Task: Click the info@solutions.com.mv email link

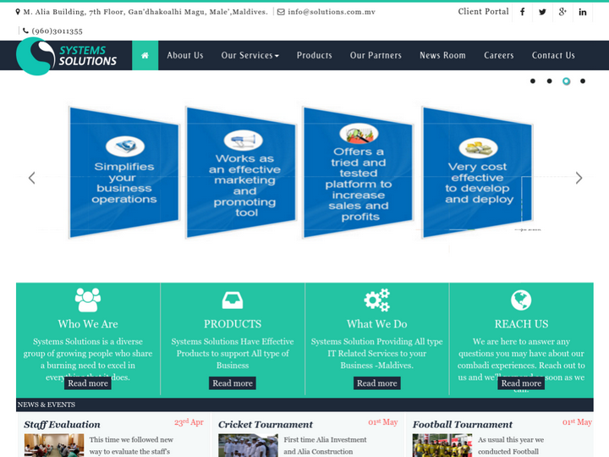Action: point(332,12)
